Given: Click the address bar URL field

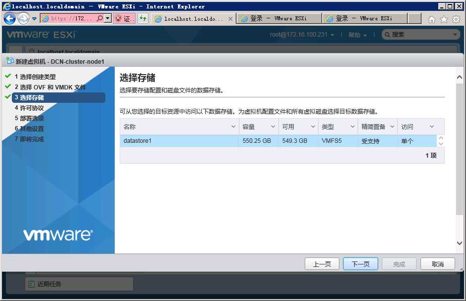Looking at the screenshot, I should (x=71, y=18).
